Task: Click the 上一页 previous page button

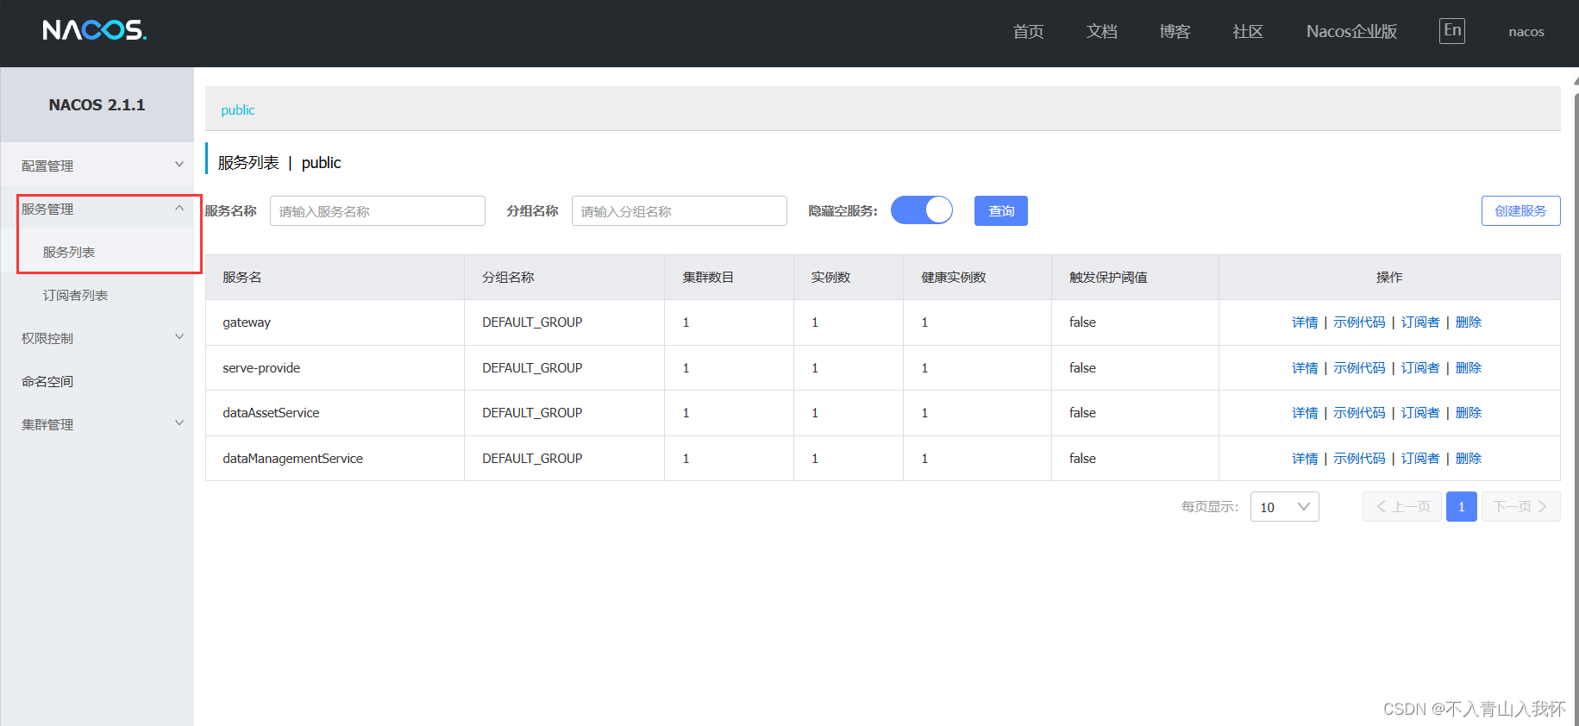Action: coord(1402,507)
